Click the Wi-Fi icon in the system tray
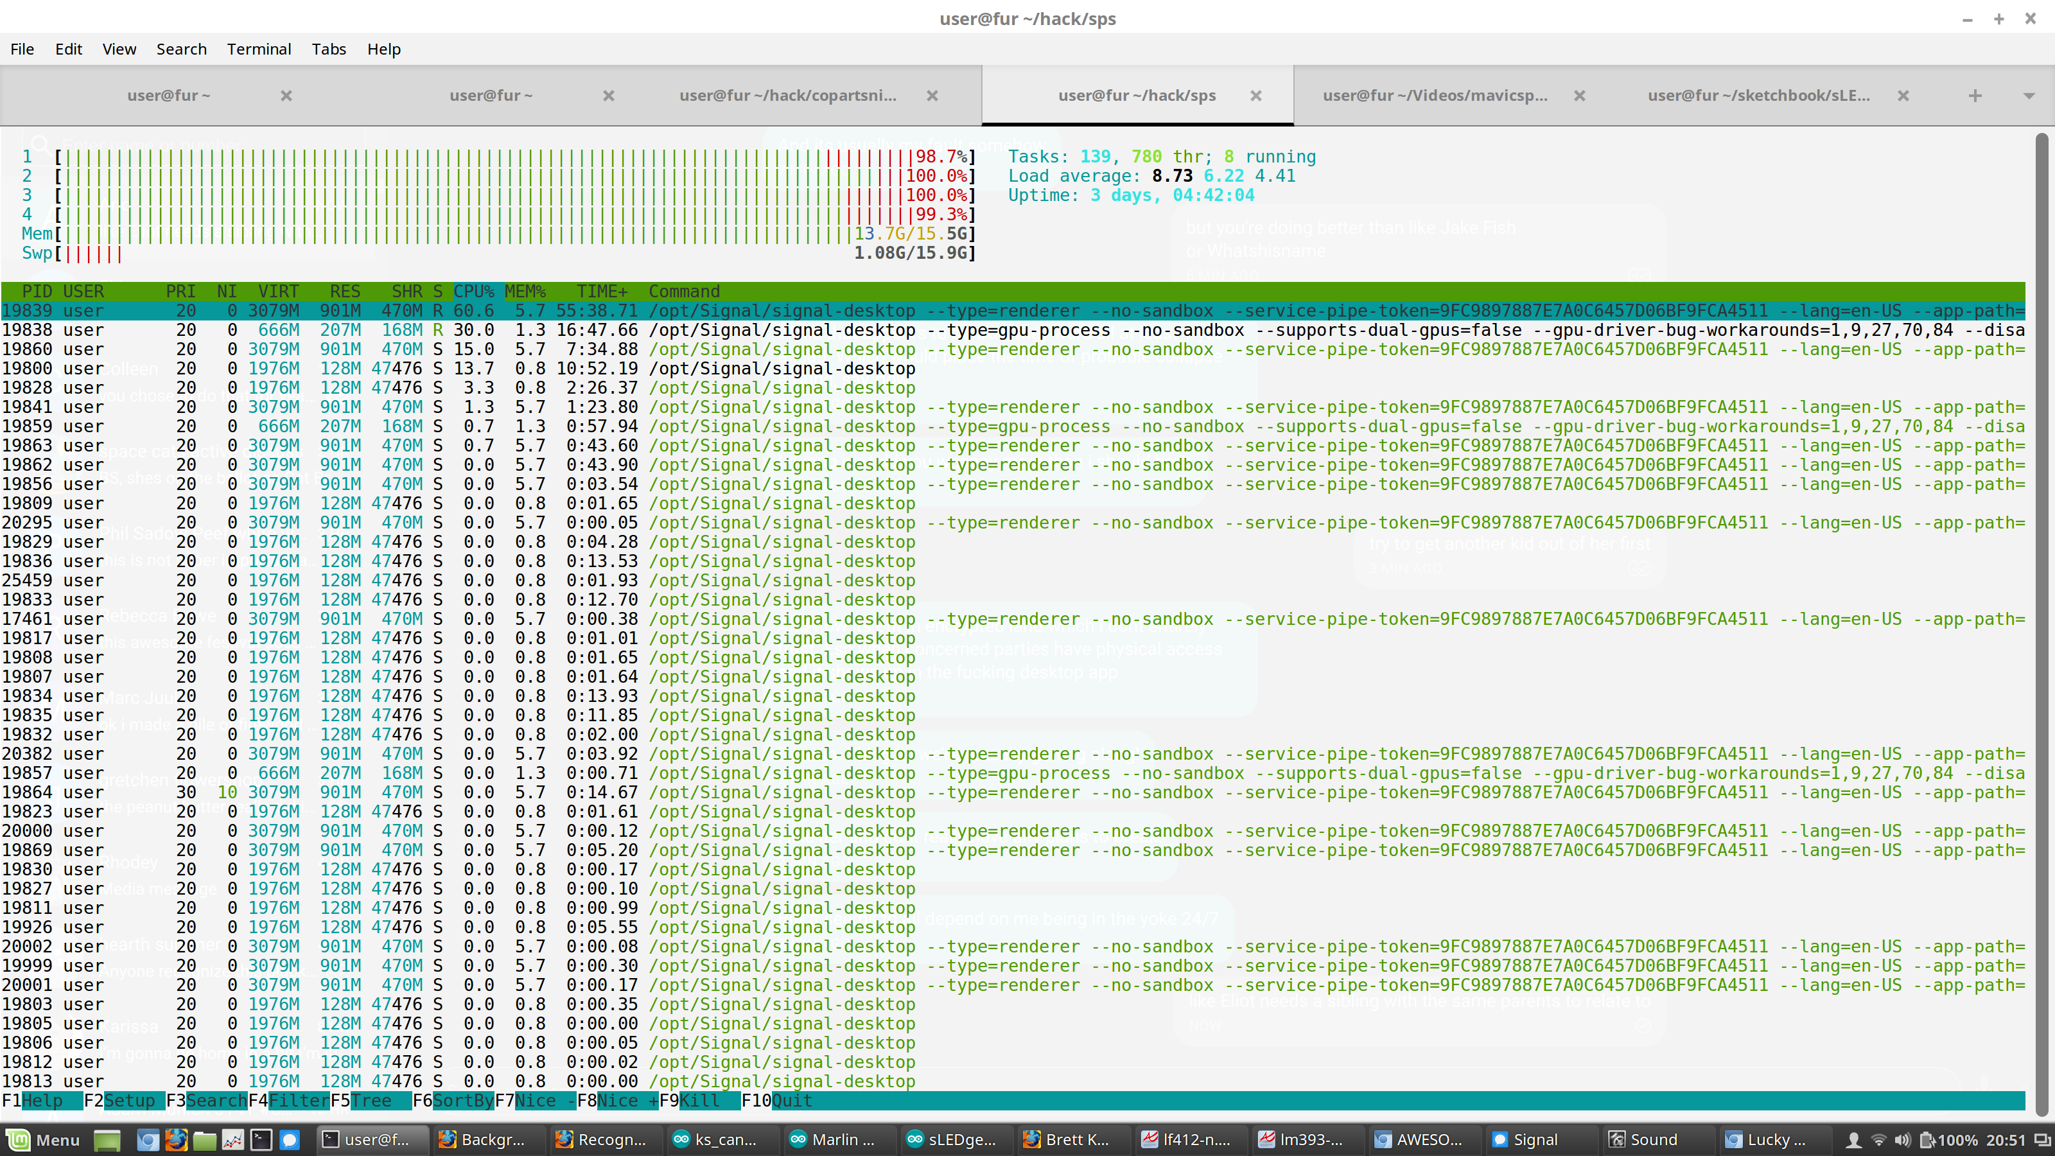This screenshot has width=2055, height=1156. coord(1880,1139)
